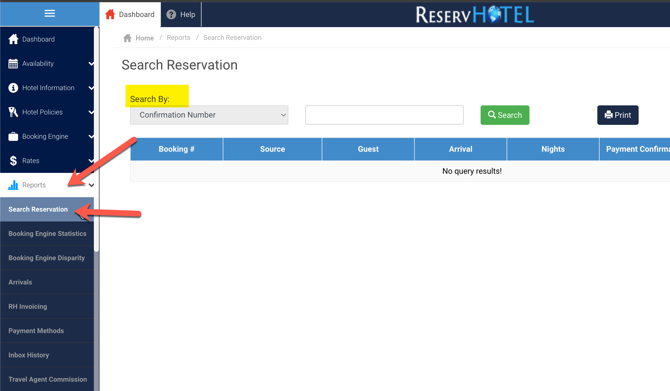This screenshot has height=391, width=670.
Task: Open Travel Agent Commission report
Action: (47, 379)
